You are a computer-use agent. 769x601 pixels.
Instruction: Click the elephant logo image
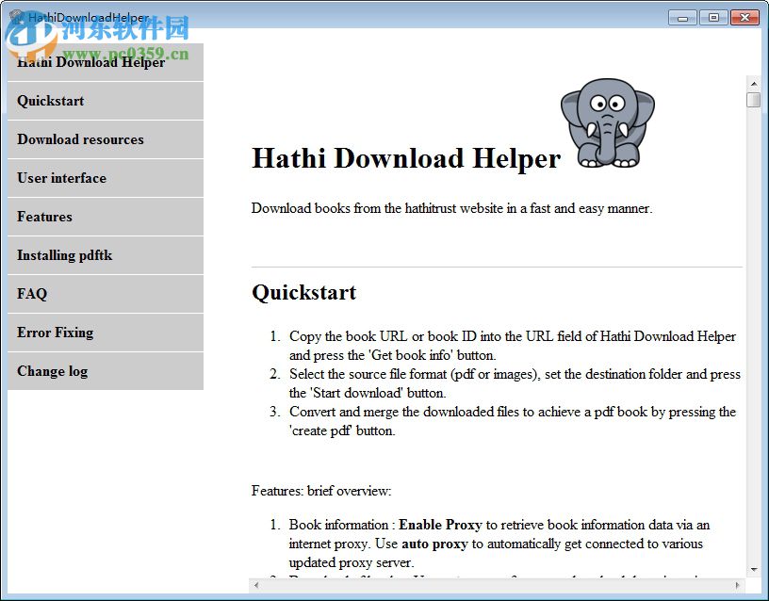point(607,122)
